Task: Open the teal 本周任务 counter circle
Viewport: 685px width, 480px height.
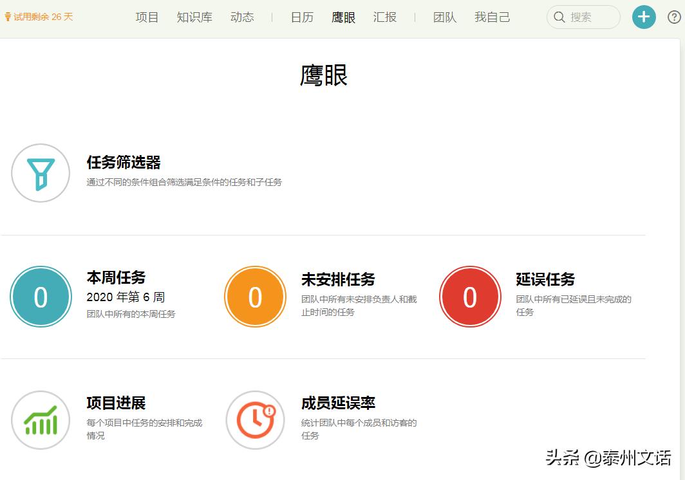Action: [x=41, y=296]
